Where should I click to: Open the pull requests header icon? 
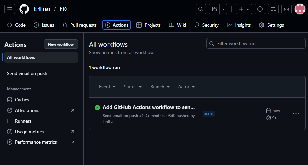tap(273, 9)
